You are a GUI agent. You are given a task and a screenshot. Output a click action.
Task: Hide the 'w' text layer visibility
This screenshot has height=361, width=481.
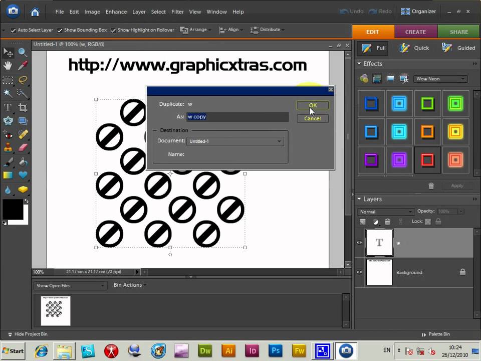tap(359, 243)
